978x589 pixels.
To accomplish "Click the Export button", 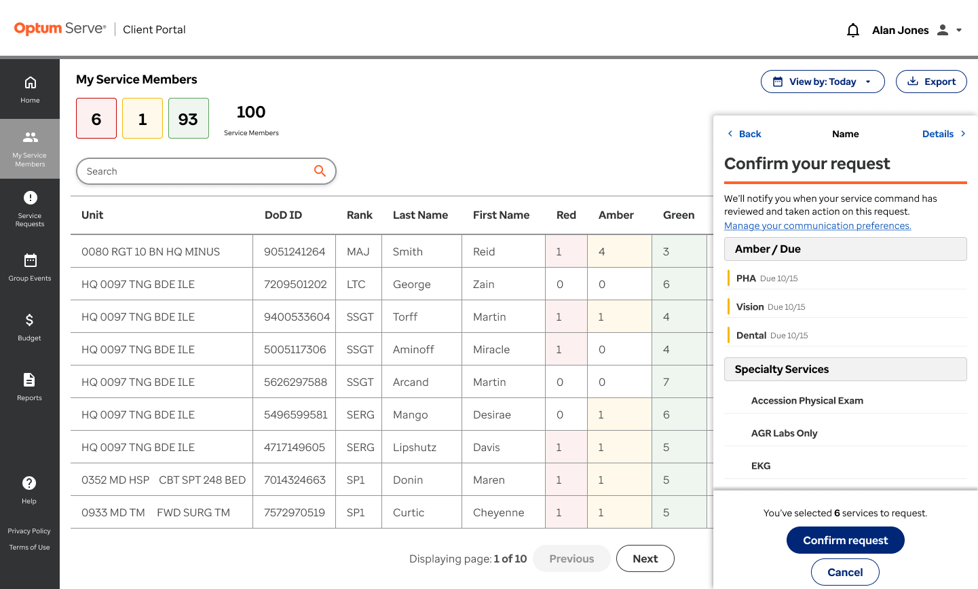I will coord(931,82).
